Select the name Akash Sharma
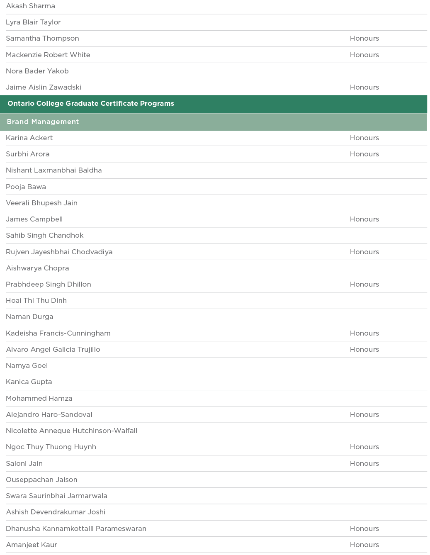This screenshot has width=430, height=555. (30, 6)
